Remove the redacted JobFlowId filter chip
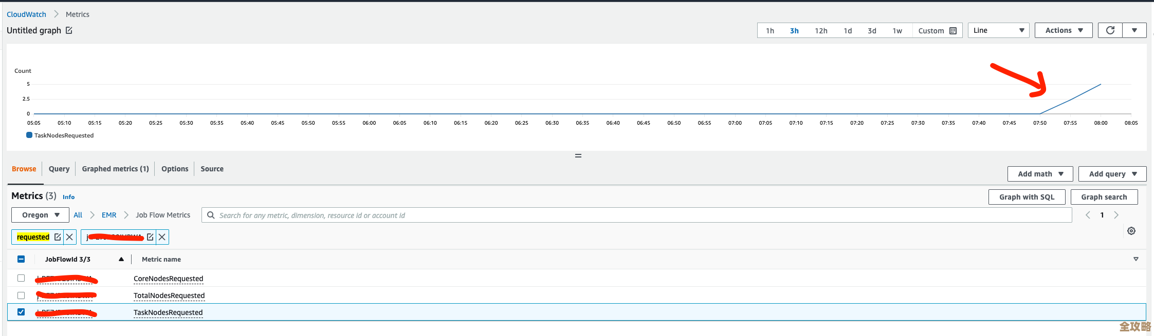 tap(162, 237)
